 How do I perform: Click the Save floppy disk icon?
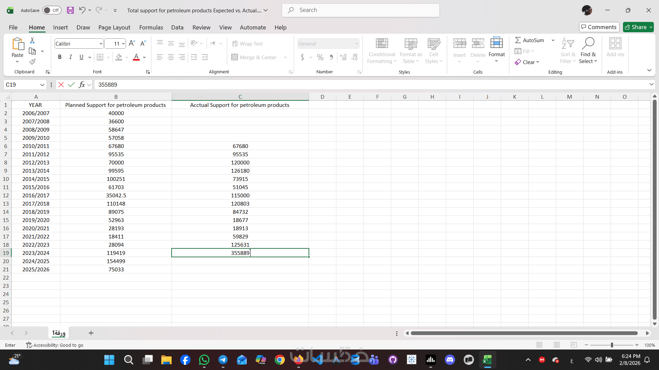[x=70, y=10]
